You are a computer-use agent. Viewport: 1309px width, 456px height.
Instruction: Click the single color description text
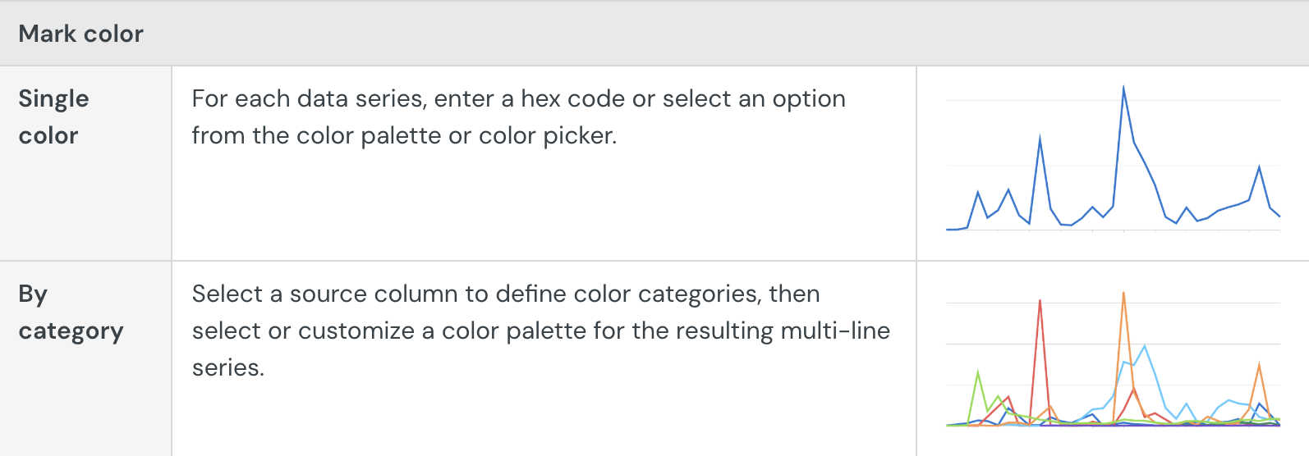518,116
